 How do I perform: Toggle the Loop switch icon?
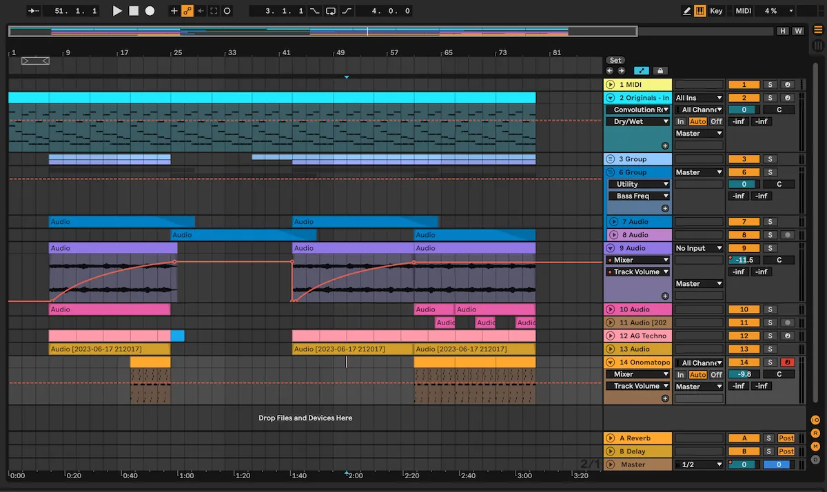(330, 11)
